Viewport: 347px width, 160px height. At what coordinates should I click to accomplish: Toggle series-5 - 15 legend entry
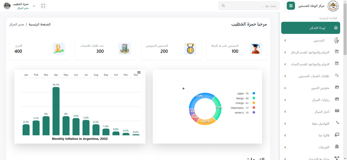245,113
